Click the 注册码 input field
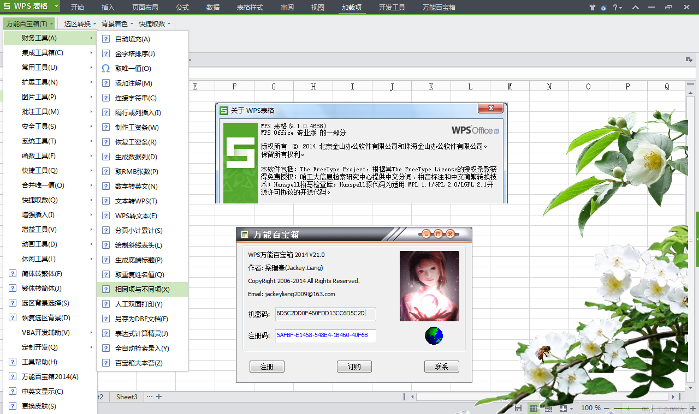 325,335
